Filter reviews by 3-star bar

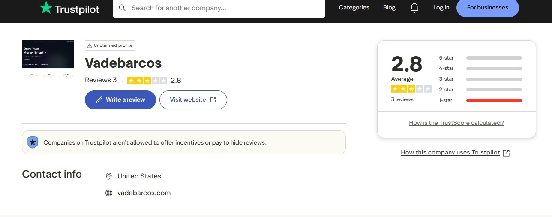[x=494, y=79]
